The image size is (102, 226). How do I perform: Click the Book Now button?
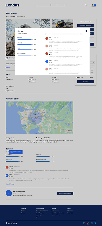click(86, 82)
